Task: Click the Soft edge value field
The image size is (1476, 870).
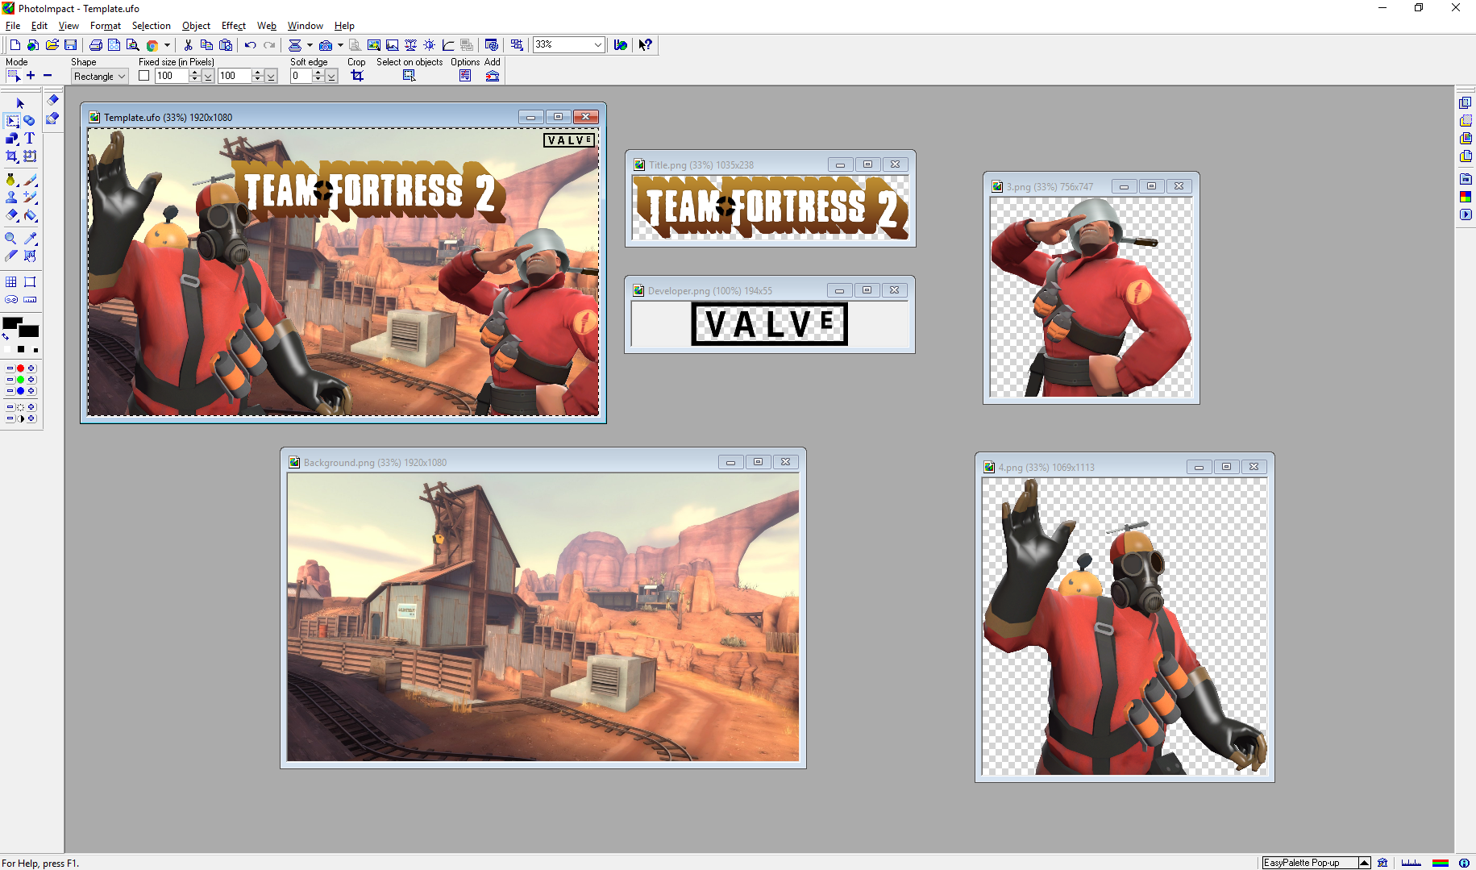Action: click(301, 76)
